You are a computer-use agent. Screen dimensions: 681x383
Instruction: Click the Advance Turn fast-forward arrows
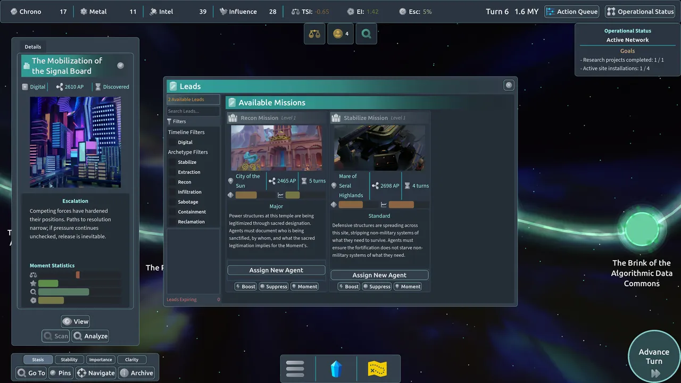point(655,373)
